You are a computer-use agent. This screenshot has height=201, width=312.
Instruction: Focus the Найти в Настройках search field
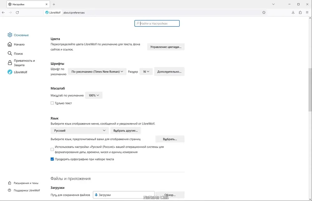[x=157, y=23]
